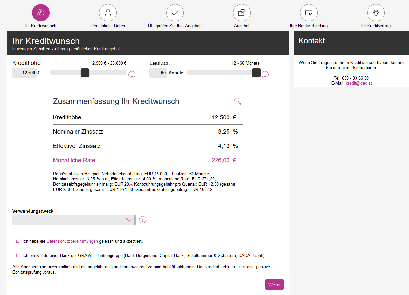Zoom the summary with the magnifier icon
The height and width of the screenshot is (295, 409).
(x=238, y=101)
